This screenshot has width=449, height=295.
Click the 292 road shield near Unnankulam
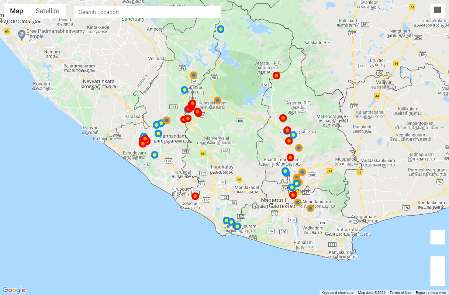coord(418,37)
